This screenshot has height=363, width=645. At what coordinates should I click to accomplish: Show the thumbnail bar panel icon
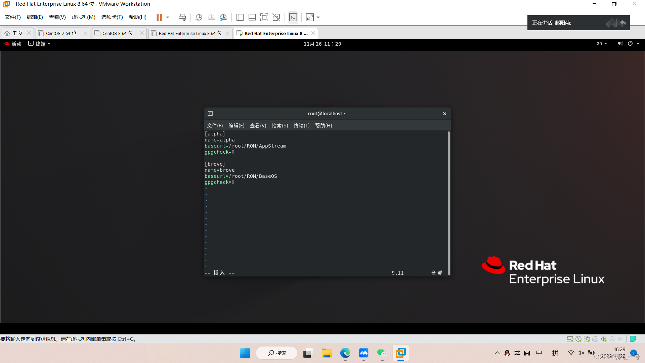click(252, 17)
